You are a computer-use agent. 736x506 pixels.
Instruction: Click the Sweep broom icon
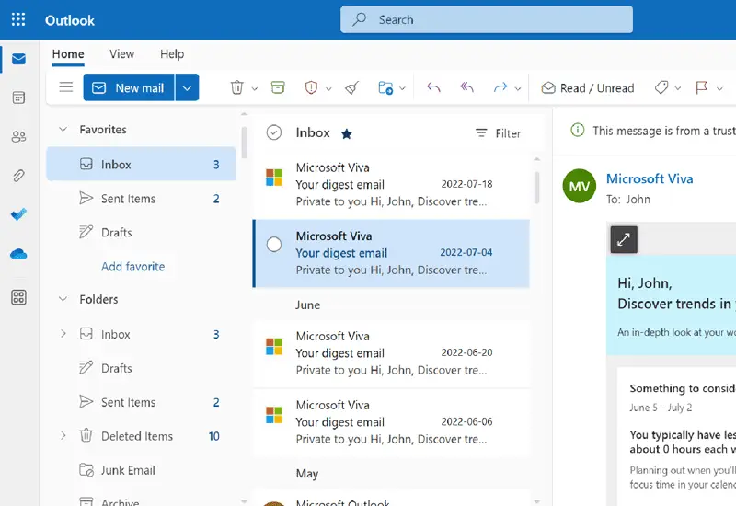click(352, 87)
